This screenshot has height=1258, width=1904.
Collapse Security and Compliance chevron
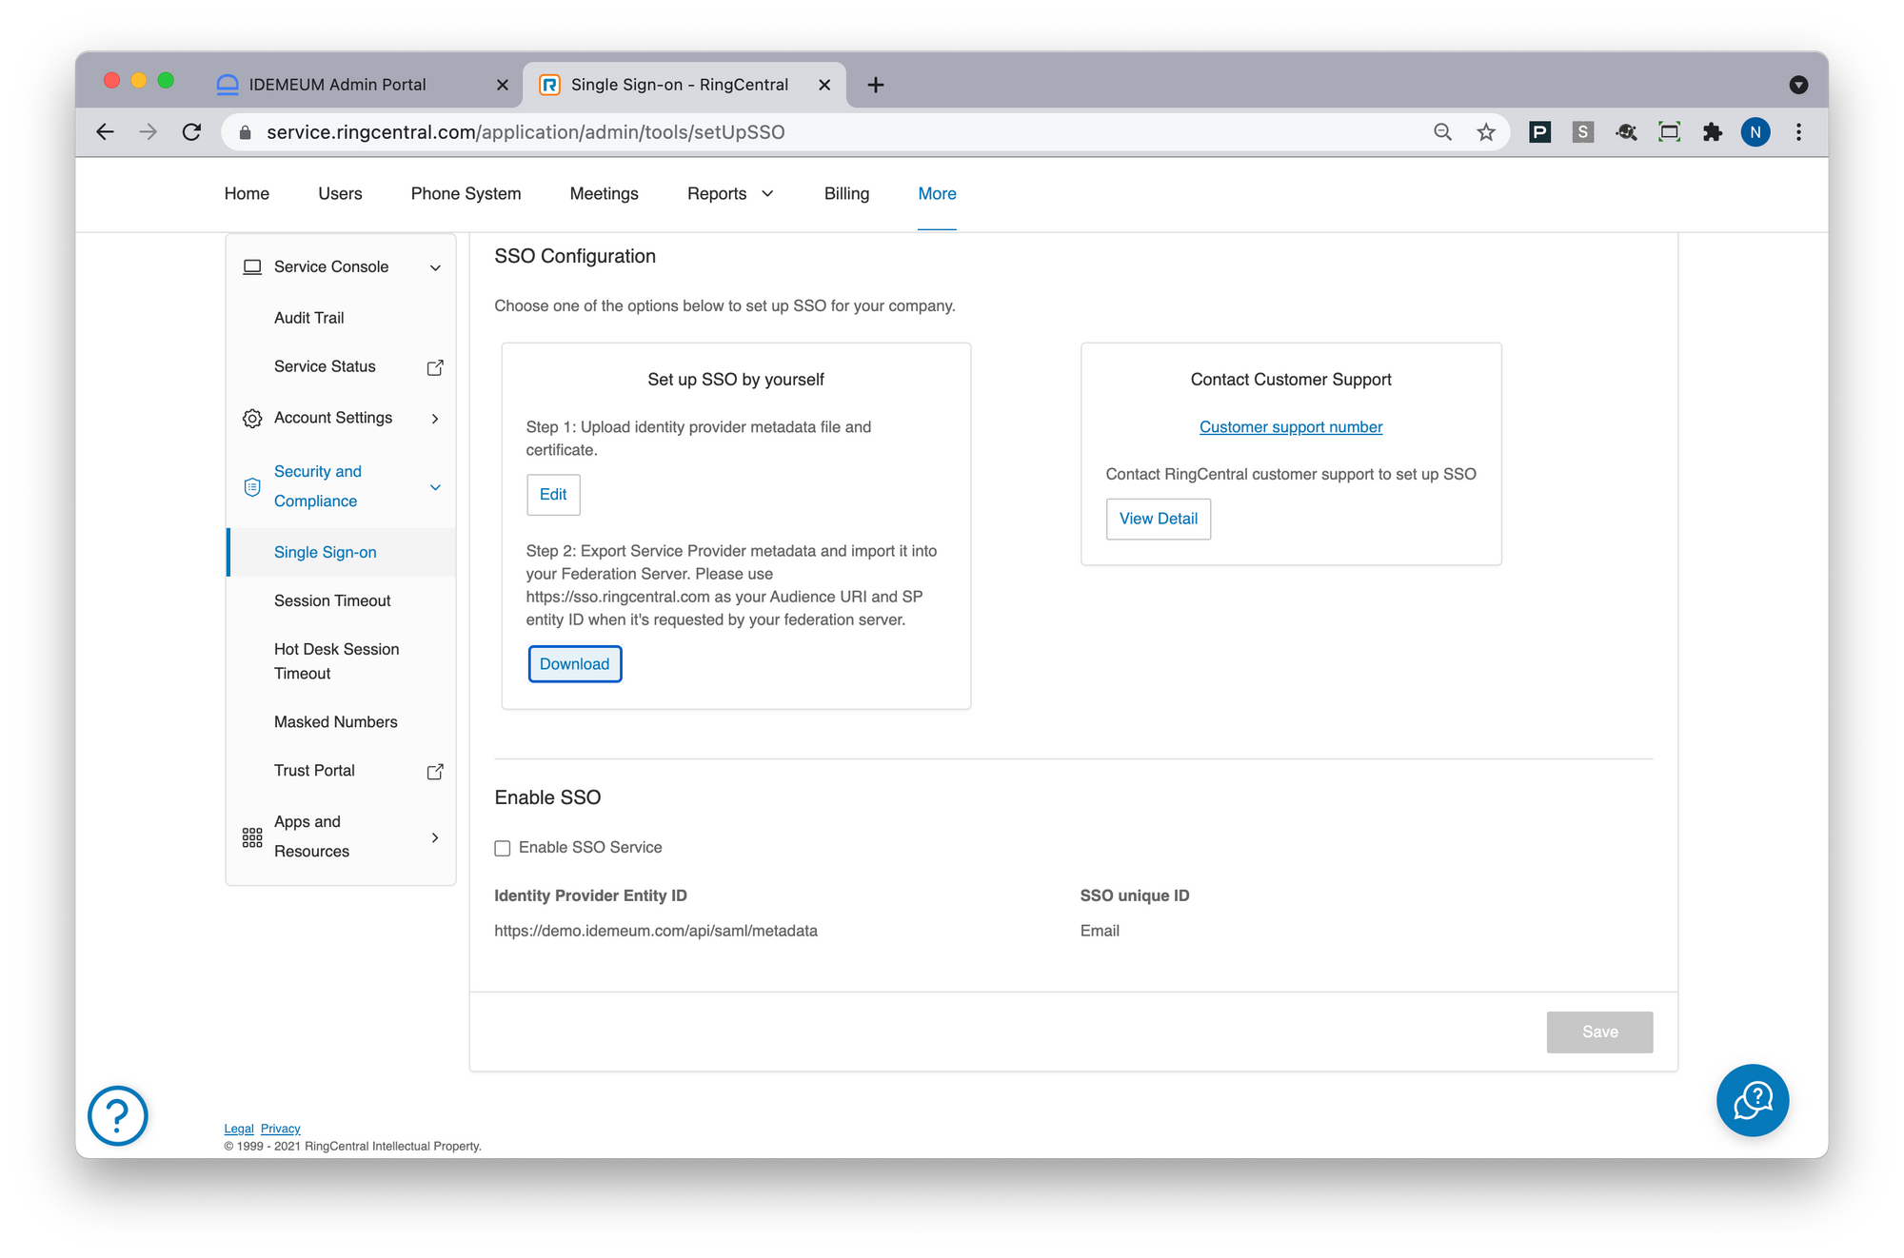[435, 487]
